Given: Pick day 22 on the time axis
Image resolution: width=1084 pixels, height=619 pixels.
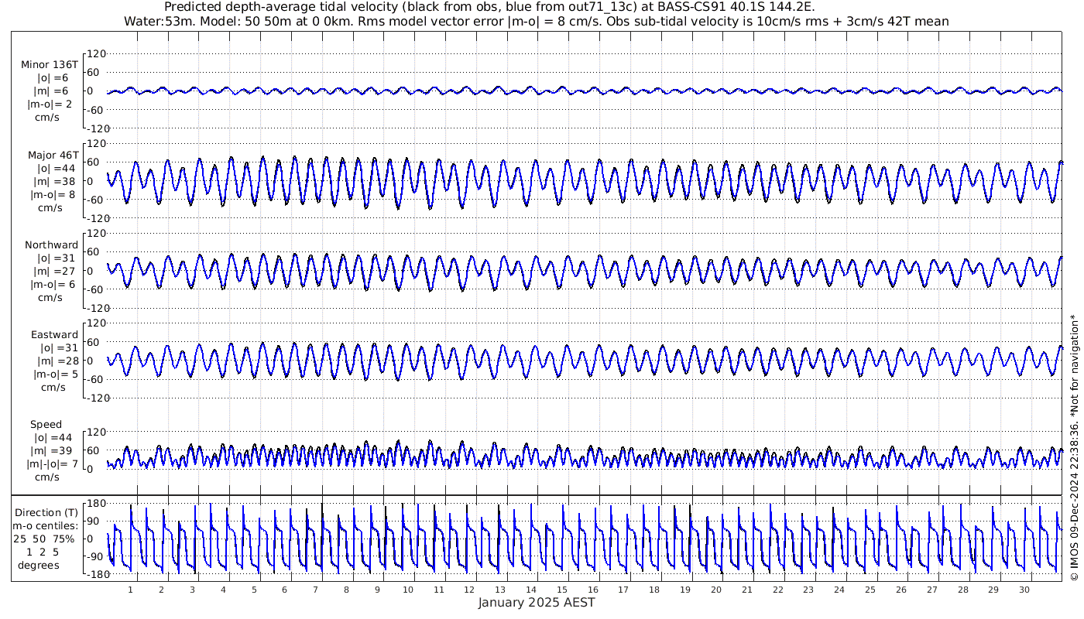Looking at the screenshot, I should click(x=777, y=590).
